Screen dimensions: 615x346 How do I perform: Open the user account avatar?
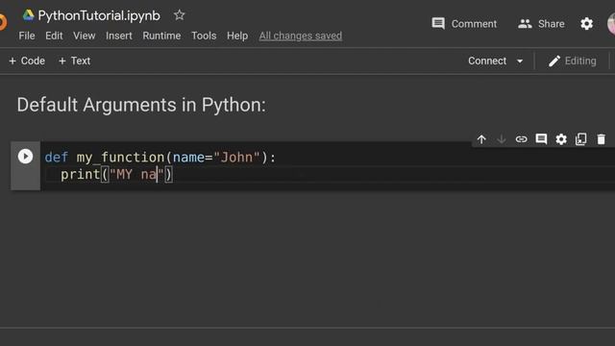(611, 23)
